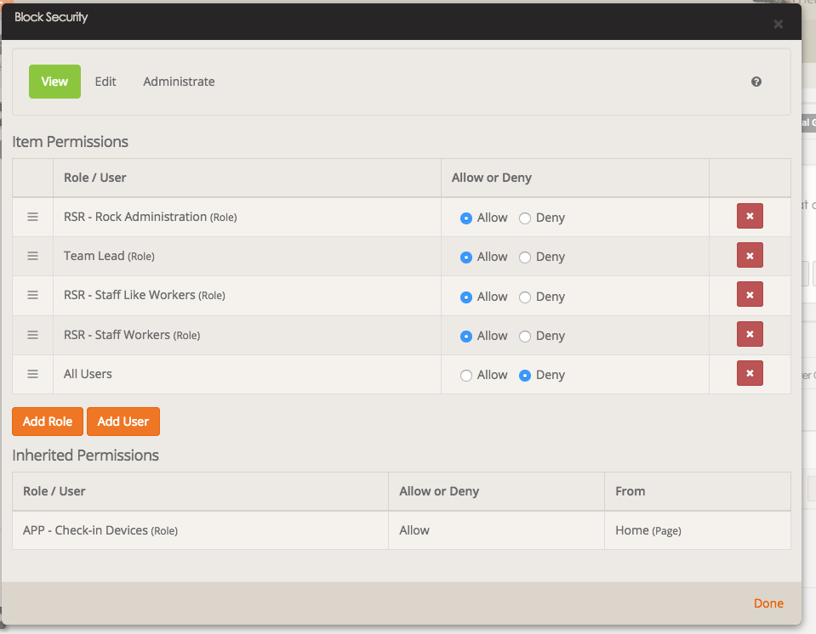Viewport: 816px width, 634px height.
Task: Select Deny for RSR - Staff Like Workers
Action: 525,297
